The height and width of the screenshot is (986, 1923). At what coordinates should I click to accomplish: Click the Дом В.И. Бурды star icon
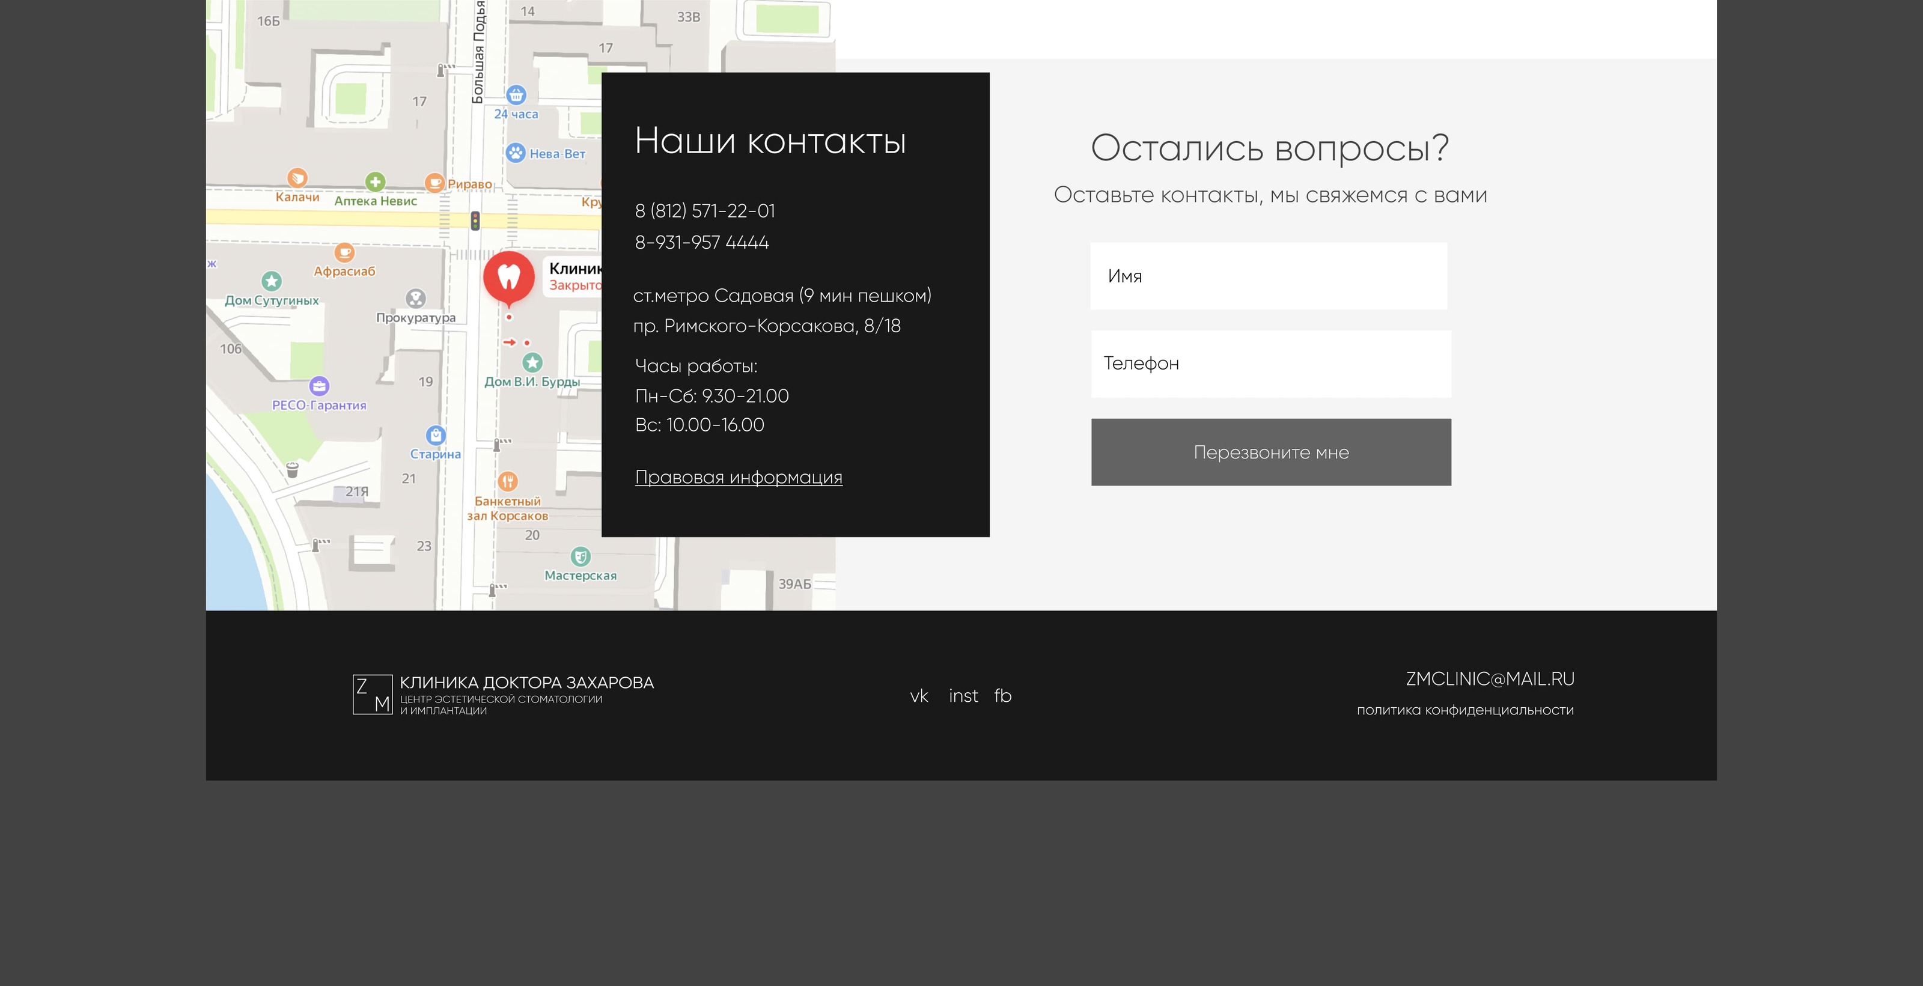click(531, 363)
